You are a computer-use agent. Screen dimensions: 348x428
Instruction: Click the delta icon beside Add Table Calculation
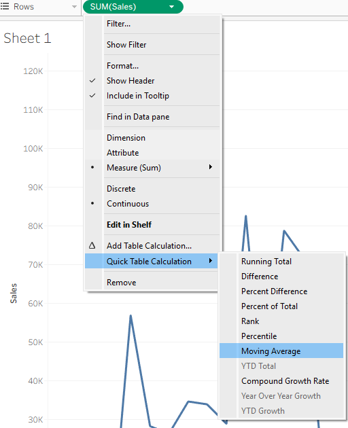pos(92,245)
